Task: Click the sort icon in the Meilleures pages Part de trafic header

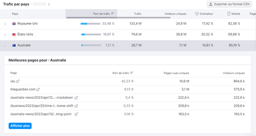Action: [132, 73]
